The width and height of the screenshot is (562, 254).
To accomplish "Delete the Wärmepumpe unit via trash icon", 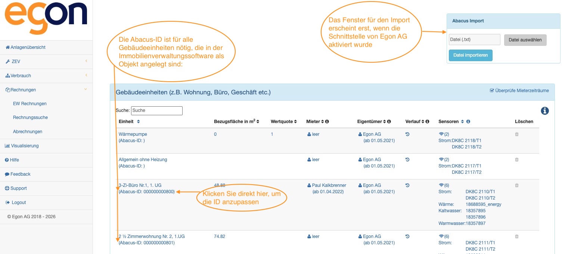I will pyautogui.click(x=516, y=134).
